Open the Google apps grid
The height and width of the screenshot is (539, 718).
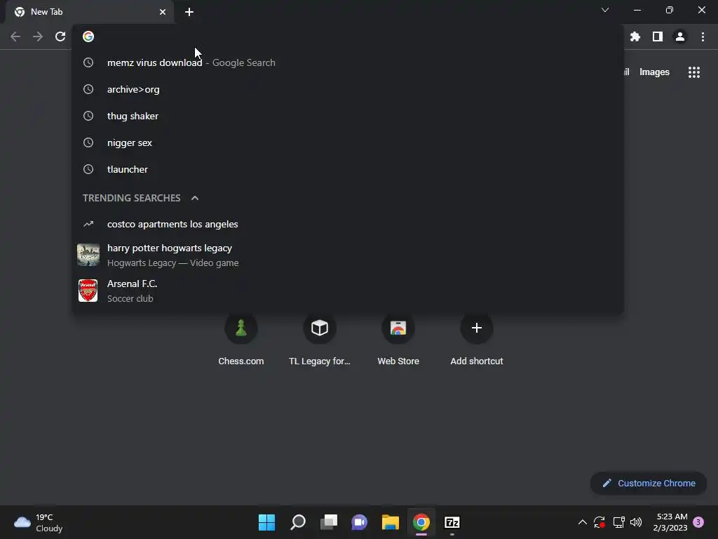693,72
